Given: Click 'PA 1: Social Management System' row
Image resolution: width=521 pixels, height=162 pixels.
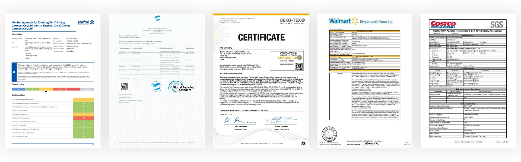Looking at the screenshot, I should click(53, 100).
